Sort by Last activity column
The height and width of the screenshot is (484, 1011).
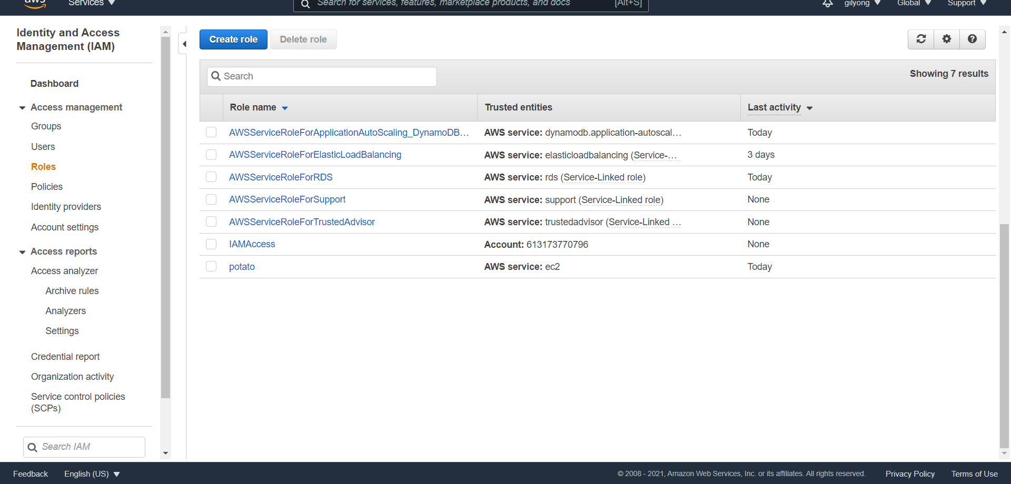780,107
